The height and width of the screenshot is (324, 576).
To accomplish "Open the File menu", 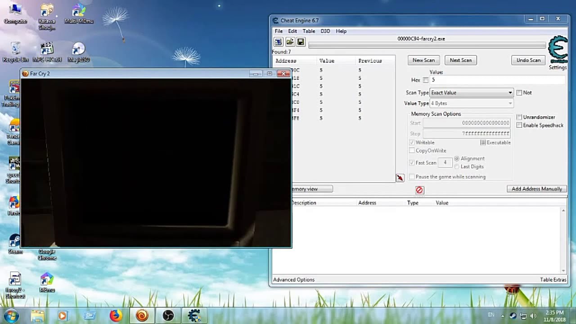I will (x=279, y=31).
